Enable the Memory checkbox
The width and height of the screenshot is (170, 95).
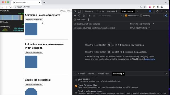[141, 16]
